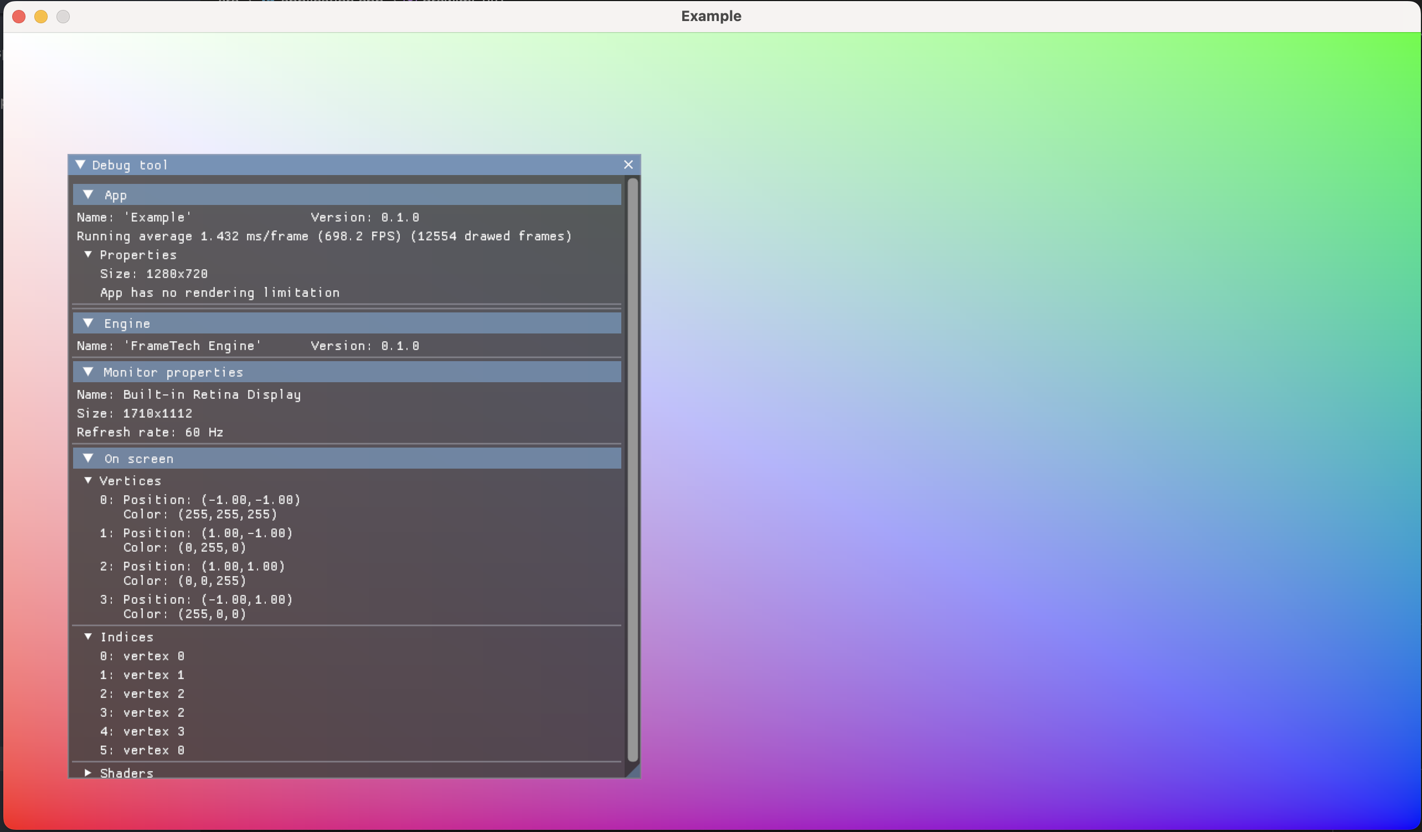Collapse the Properties tree node
The height and width of the screenshot is (832, 1422).
tap(88, 255)
